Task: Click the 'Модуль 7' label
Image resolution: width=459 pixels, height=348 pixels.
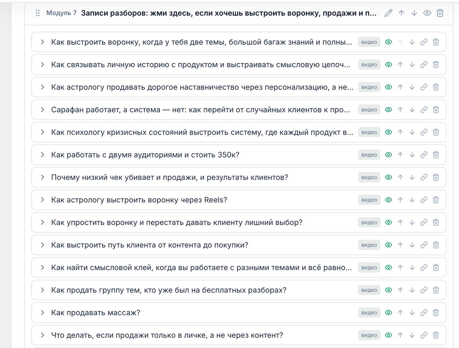Action: pyautogui.click(x=61, y=13)
